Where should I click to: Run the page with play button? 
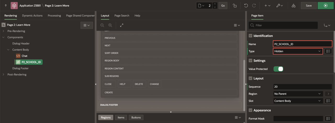pos(325,5)
